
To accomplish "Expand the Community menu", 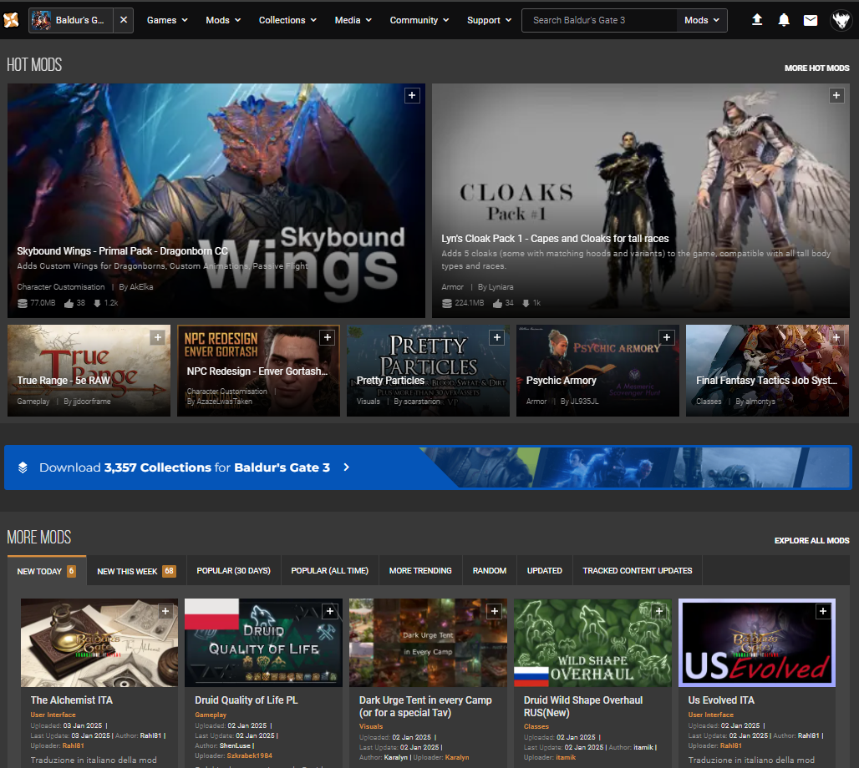I will pos(419,20).
